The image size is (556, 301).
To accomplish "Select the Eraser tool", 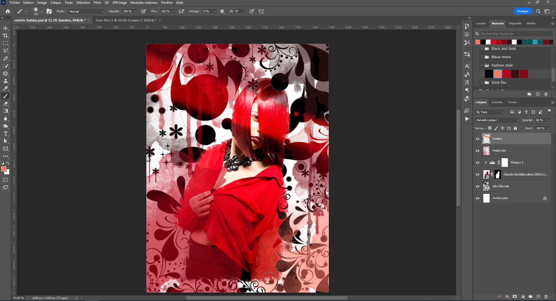I will tap(6, 103).
